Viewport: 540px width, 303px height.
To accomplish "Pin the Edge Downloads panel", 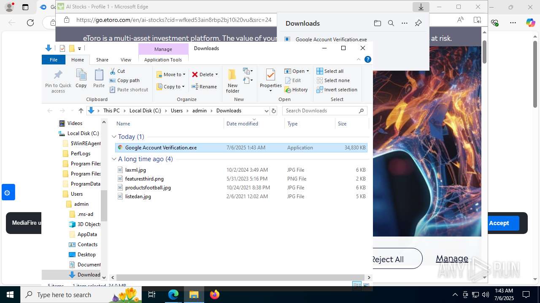I will (418, 23).
